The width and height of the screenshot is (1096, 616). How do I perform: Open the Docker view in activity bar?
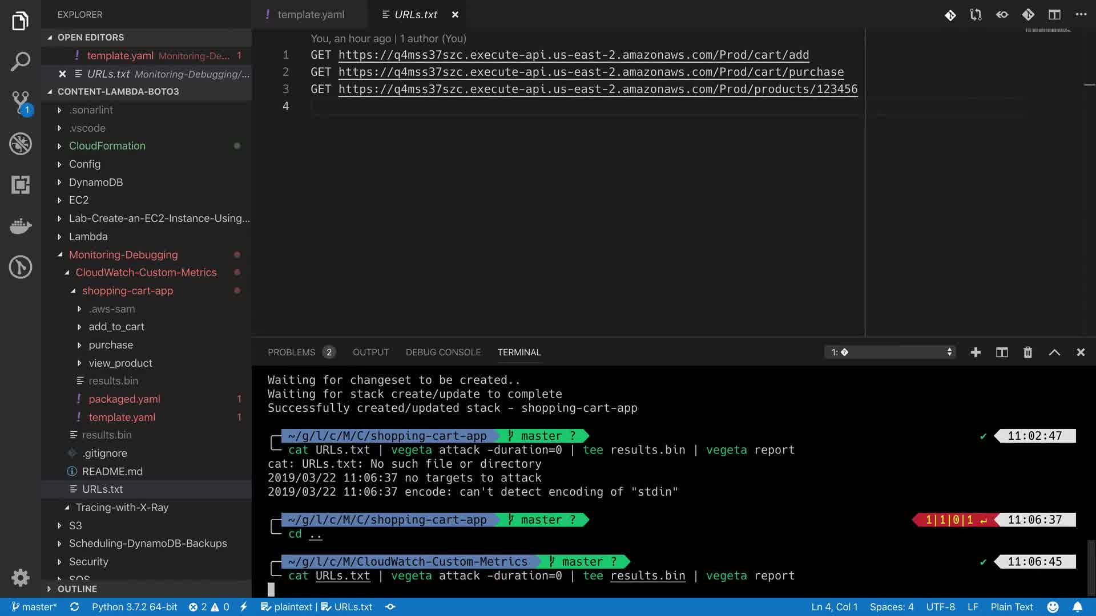[x=21, y=226]
